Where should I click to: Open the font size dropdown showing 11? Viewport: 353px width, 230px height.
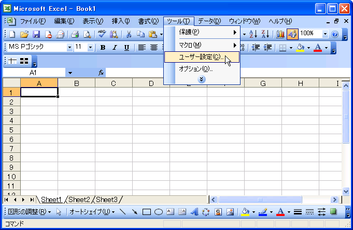(x=90, y=48)
